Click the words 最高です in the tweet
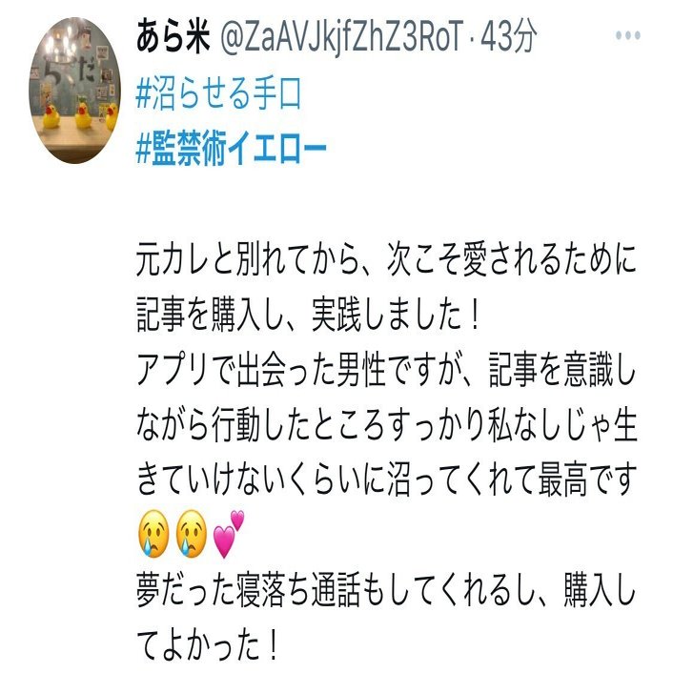 (587, 479)
